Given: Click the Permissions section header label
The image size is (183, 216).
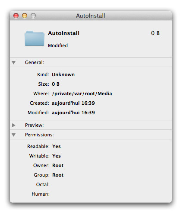Looking at the screenshot, I should point(39,135).
